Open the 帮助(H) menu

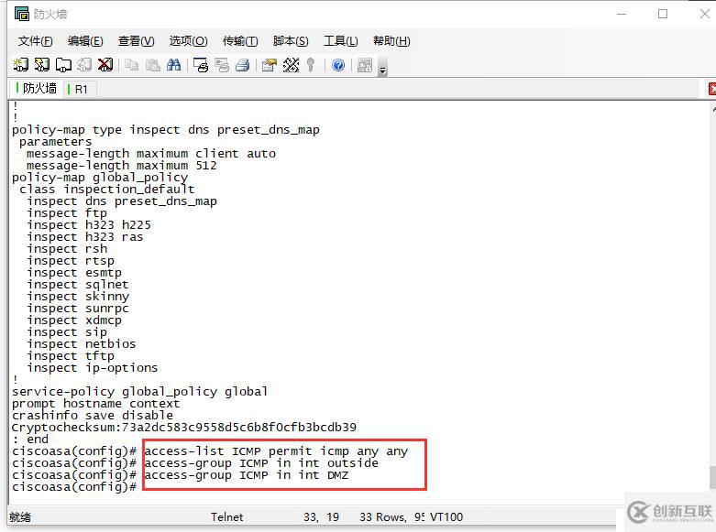click(x=391, y=41)
